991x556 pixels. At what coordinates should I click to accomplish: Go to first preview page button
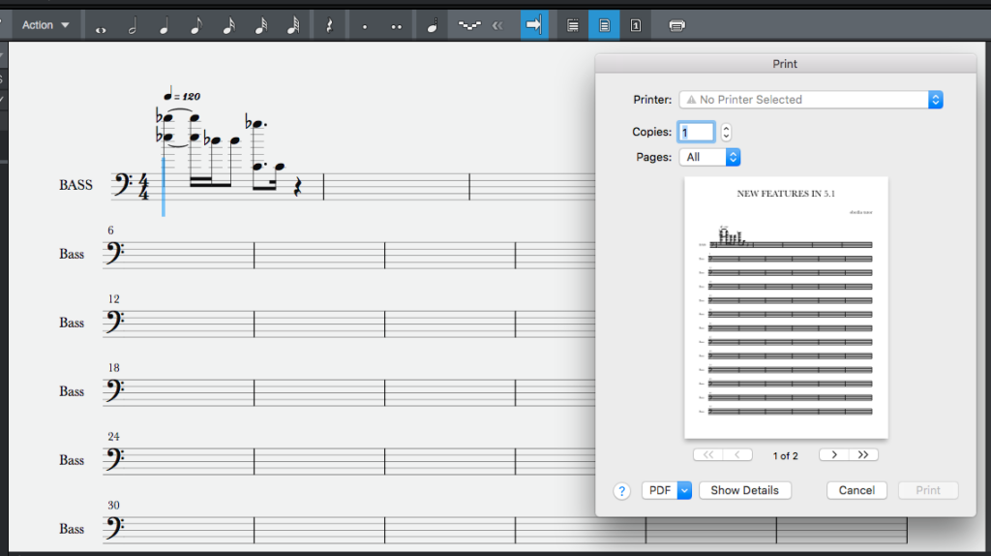pyautogui.click(x=707, y=455)
